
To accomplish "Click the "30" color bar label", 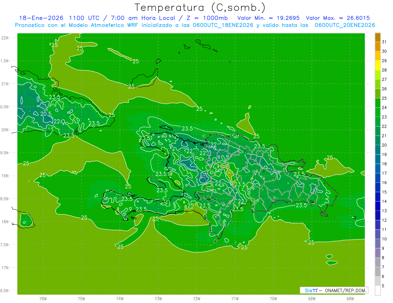I will [x=384, y=51].
